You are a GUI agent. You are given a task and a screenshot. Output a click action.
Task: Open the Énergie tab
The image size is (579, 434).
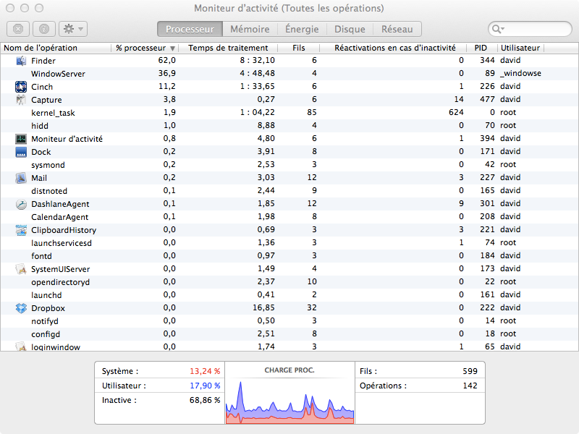point(302,29)
